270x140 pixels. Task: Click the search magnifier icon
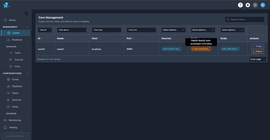coord(228,19)
